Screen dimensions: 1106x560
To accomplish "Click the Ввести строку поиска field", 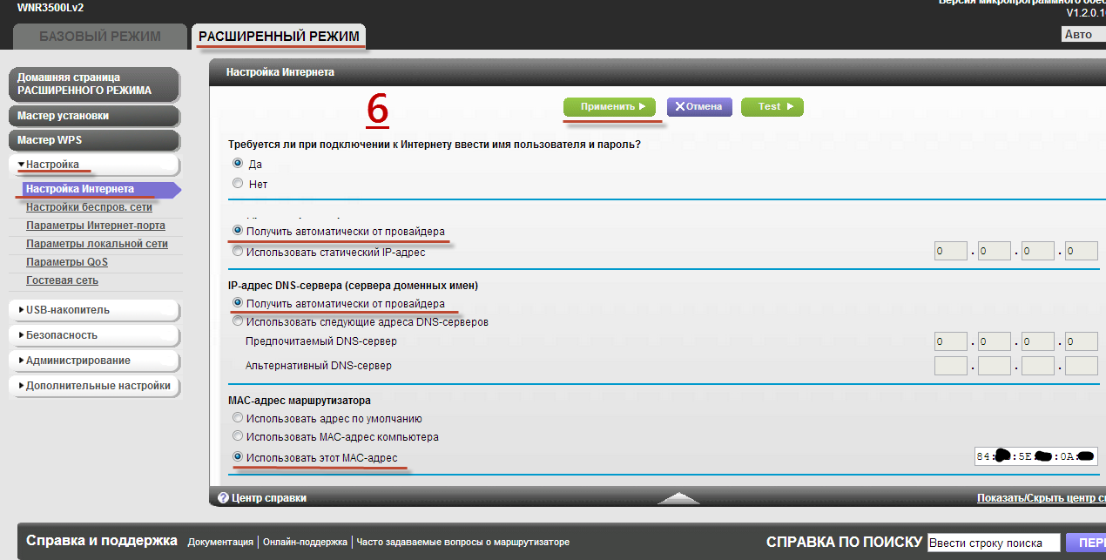I will 994,543.
